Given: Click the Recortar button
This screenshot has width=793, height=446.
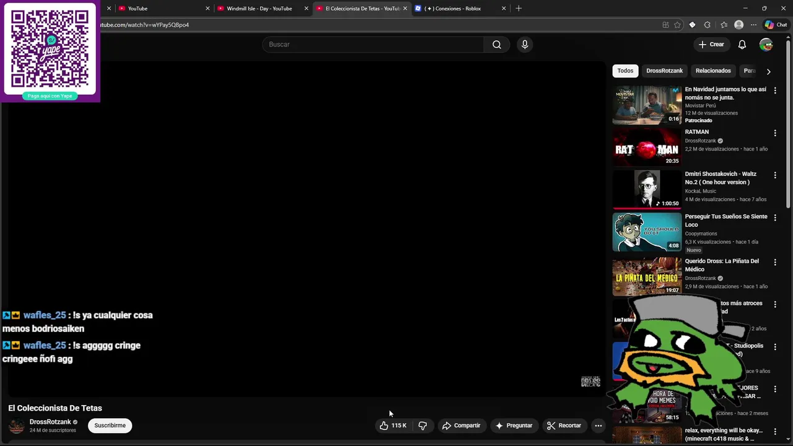Looking at the screenshot, I should coord(564,426).
